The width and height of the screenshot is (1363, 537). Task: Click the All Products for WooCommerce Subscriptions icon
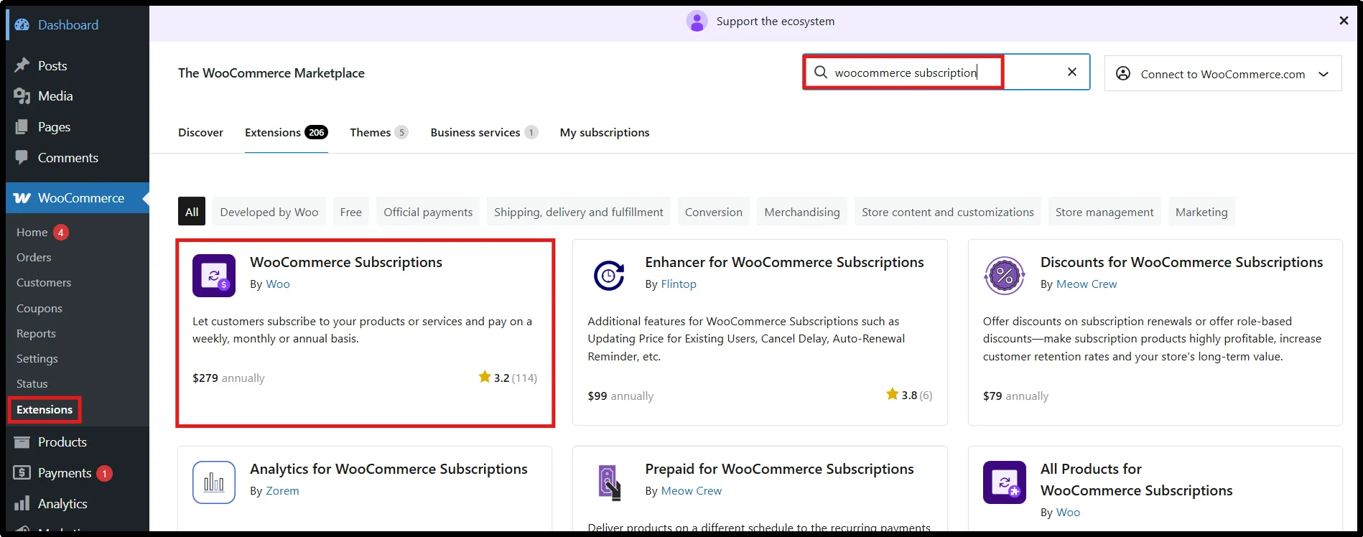[x=1005, y=482]
